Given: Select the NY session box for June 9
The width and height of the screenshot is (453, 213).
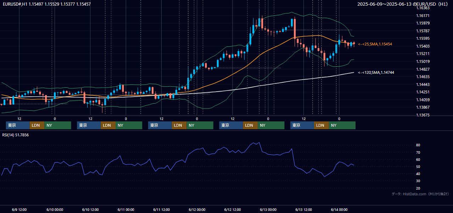Looking at the screenshot, I should 57,125.
